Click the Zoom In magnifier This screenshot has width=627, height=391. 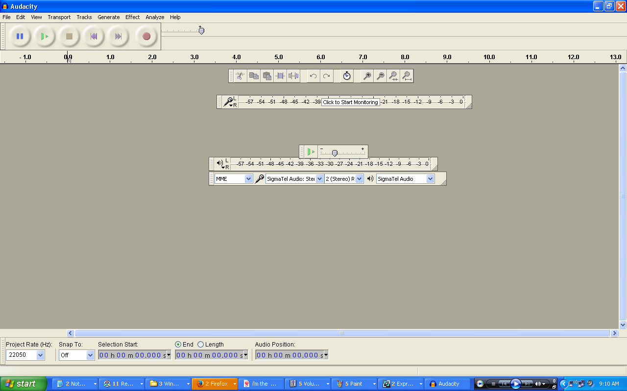(x=367, y=76)
